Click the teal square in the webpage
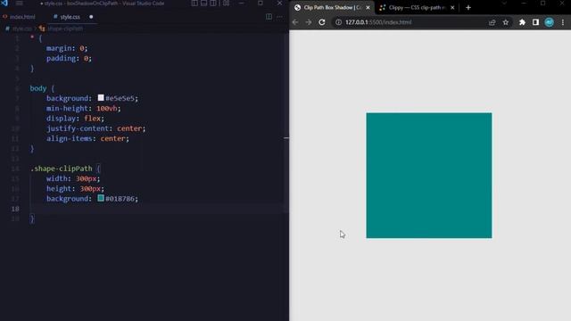Viewport: 571px width, 321px height. tap(429, 176)
